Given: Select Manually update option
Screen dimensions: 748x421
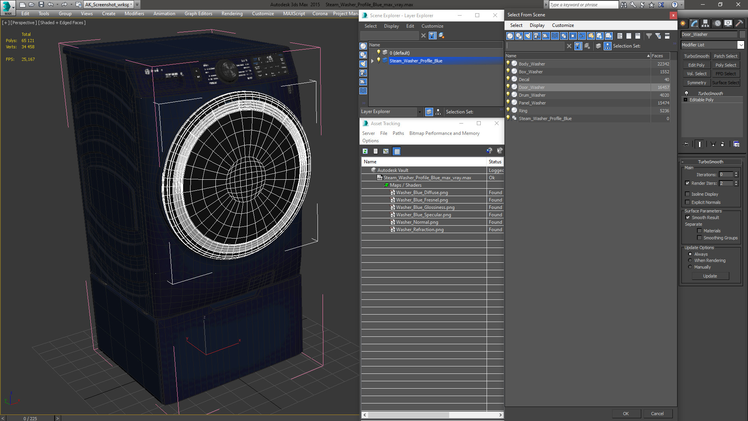Looking at the screenshot, I should point(690,267).
